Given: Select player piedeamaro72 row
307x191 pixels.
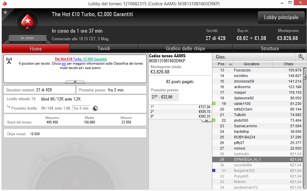Looking at the screenshot, I should pos(257,187).
